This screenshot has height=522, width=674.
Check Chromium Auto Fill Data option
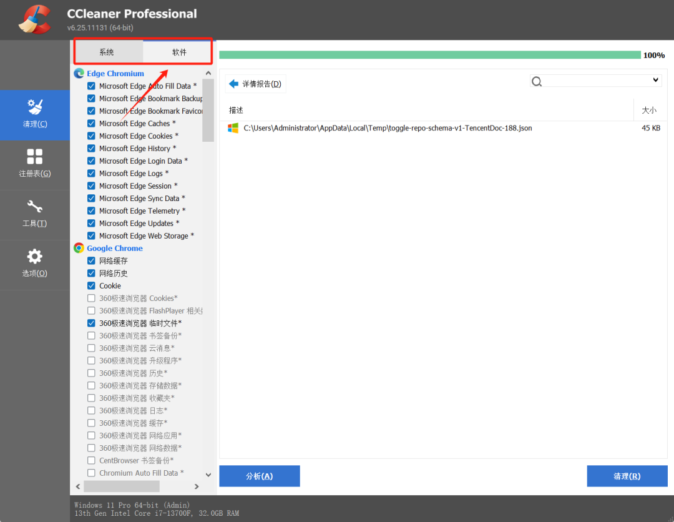pos(91,473)
